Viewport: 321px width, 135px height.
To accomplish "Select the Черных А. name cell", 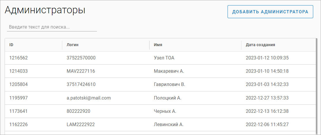I will pyautogui.click(x=165, y=111).
